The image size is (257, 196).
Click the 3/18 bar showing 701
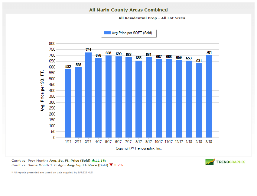click(209, 96)
